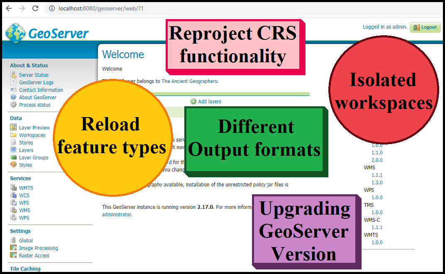Open WMS 1.1.1 capabilities link
Viewport: 445px width, 274px height.
[x=377, y=175]
